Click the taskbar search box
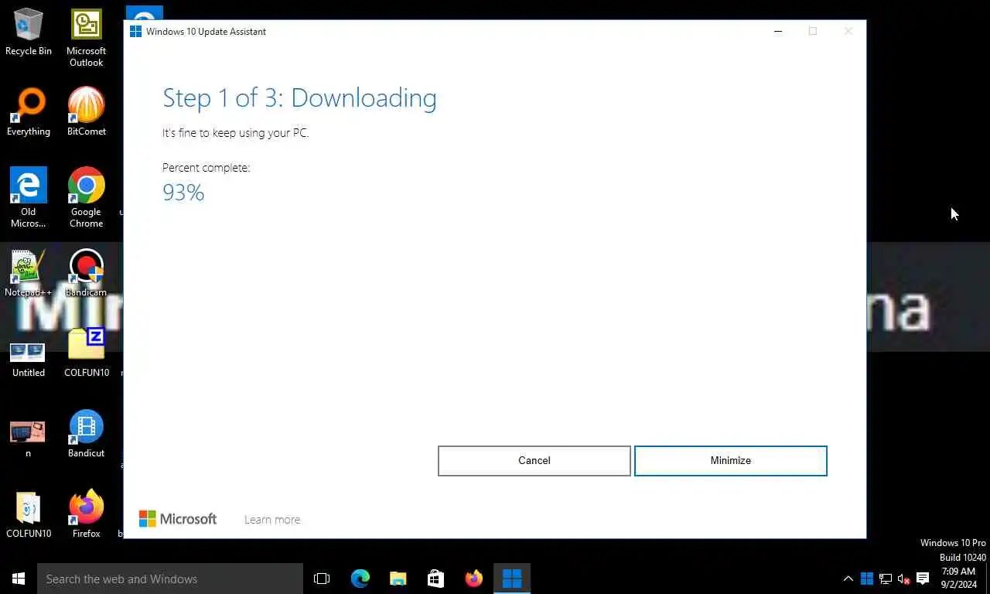The width and height of the screenshot is (990, 594). (x=170, y=579)
